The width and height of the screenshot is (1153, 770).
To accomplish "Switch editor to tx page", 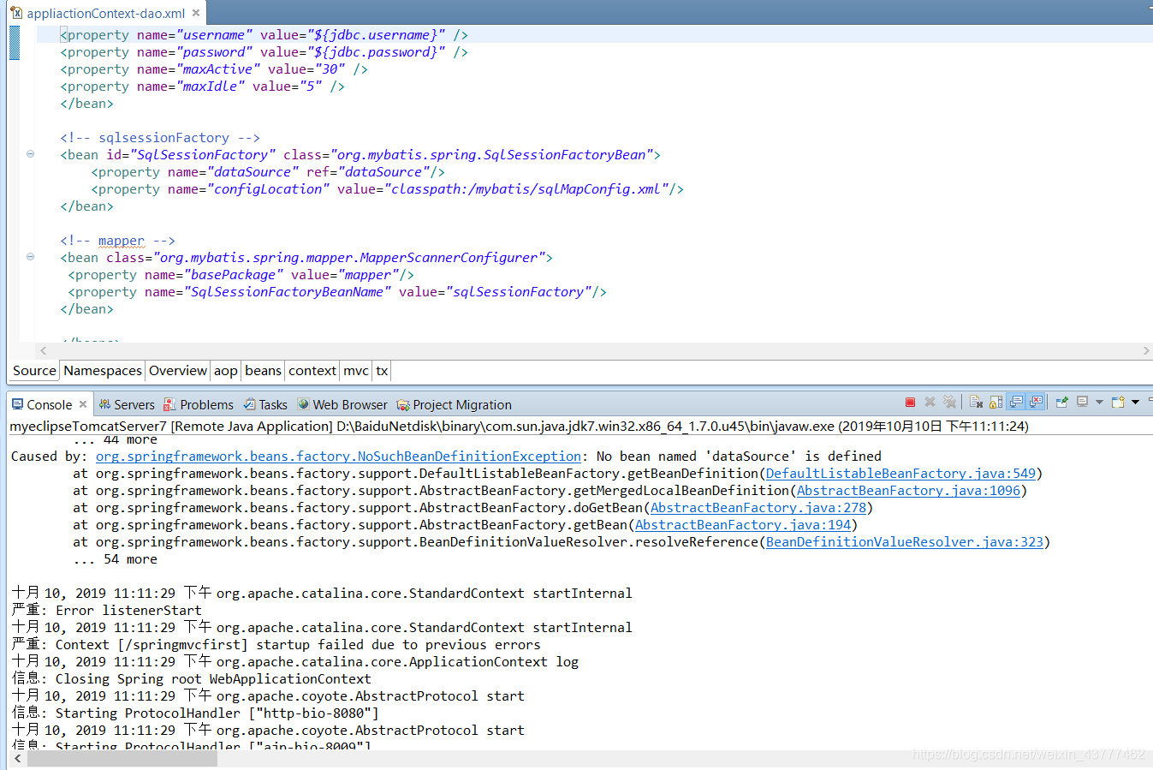I will point(382,371).
